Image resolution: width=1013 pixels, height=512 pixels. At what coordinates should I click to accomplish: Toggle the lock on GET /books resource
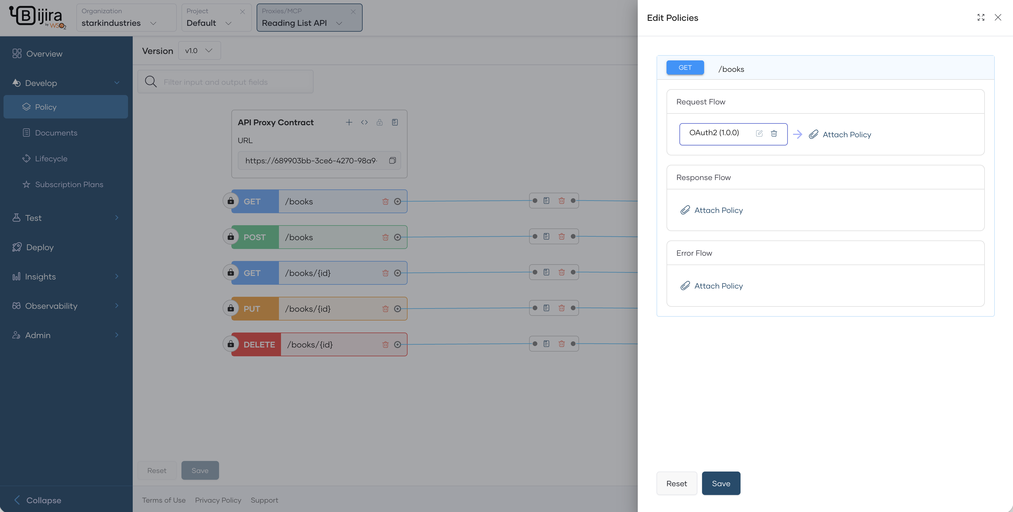pyautogui.click(x=230, y=201)
